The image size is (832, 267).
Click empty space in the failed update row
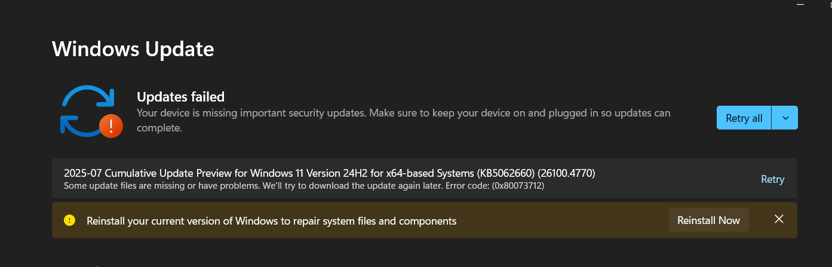point(675,179)
